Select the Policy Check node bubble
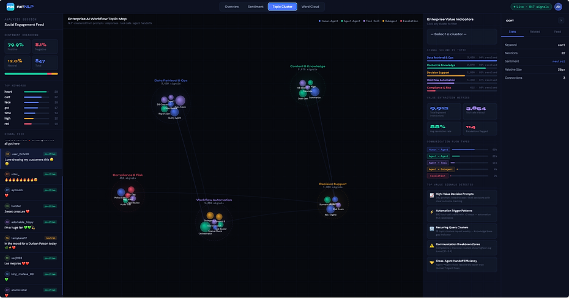The width and height of the screenshot is (569, 298). [121, 192]
